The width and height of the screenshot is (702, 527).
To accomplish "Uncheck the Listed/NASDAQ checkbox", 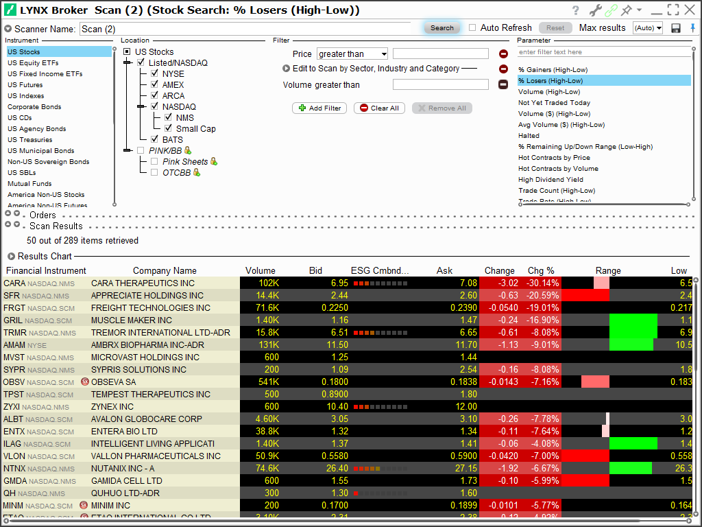I will pyautogui.click(x=141, y=62).
